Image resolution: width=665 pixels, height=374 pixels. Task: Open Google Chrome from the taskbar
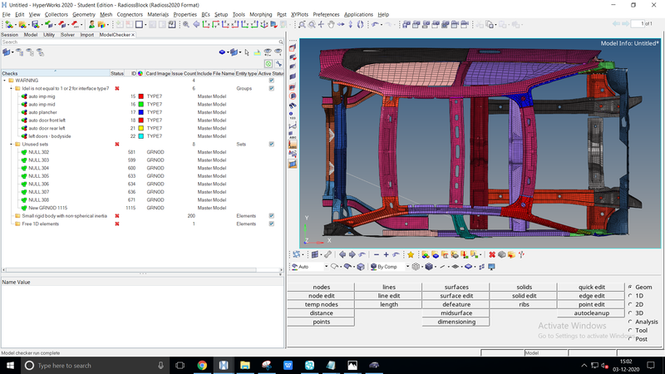point(202,366)
